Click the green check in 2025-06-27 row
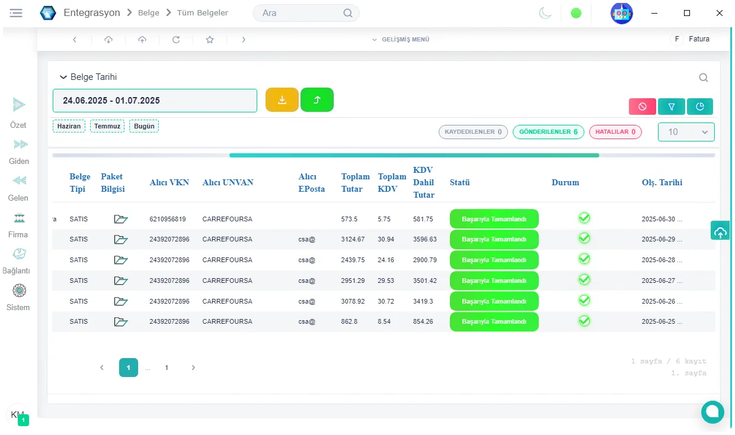Screen dimensions: 735x435 [x=584, y=279]
